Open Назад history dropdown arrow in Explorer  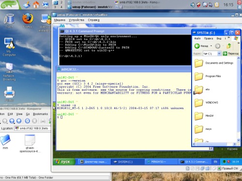pos(211,46)
